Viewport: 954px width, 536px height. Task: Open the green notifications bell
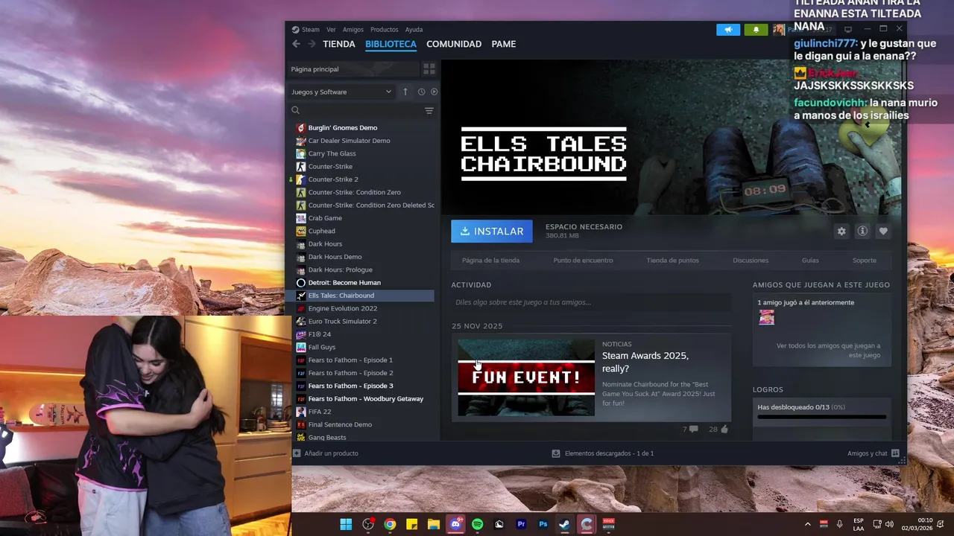coord(756,30)
